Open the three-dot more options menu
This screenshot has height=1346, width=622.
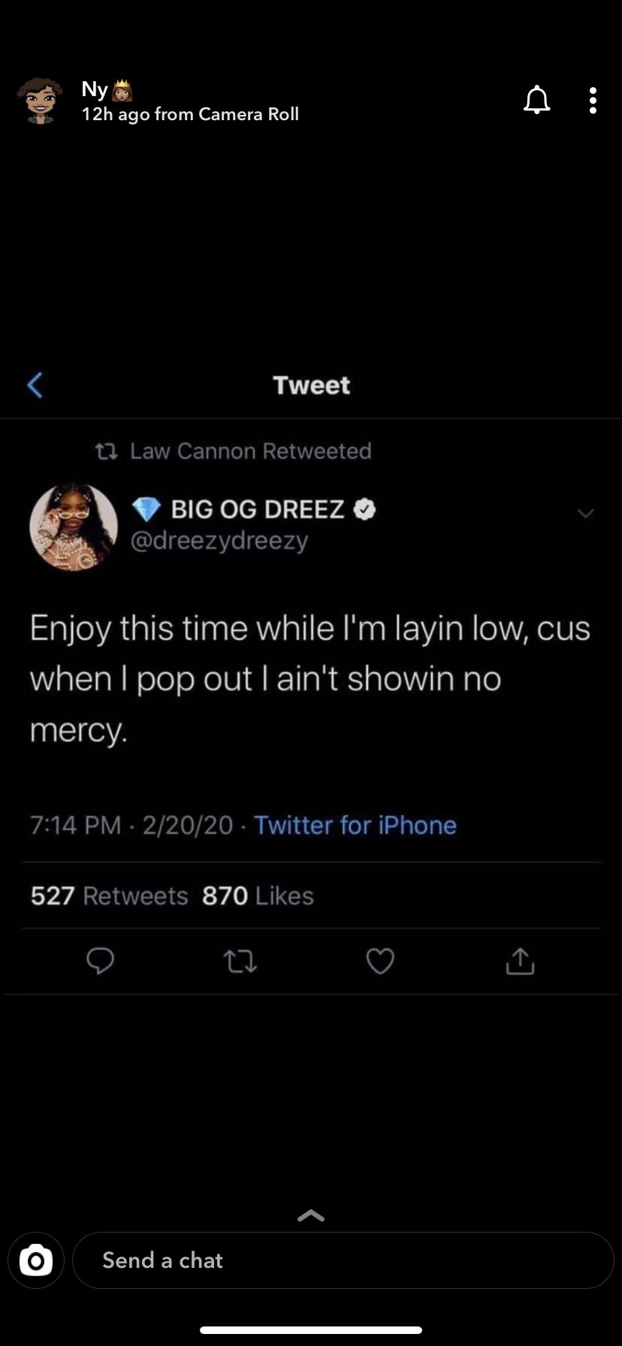tap(593, 100)
